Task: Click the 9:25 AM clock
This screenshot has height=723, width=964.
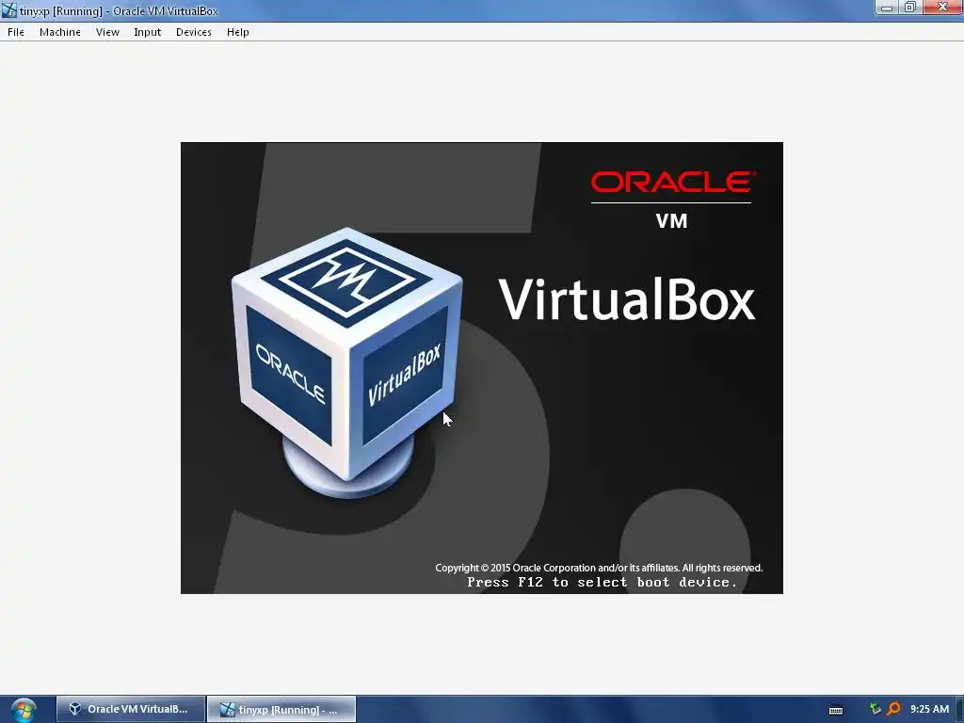Action: pyautogui.click(x=929, y=709)
